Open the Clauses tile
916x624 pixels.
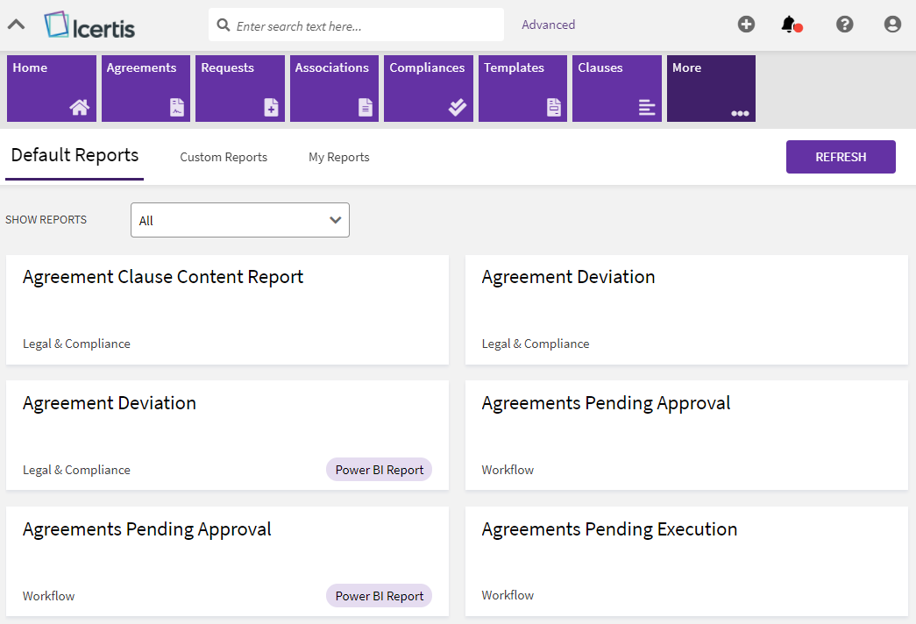616,89
